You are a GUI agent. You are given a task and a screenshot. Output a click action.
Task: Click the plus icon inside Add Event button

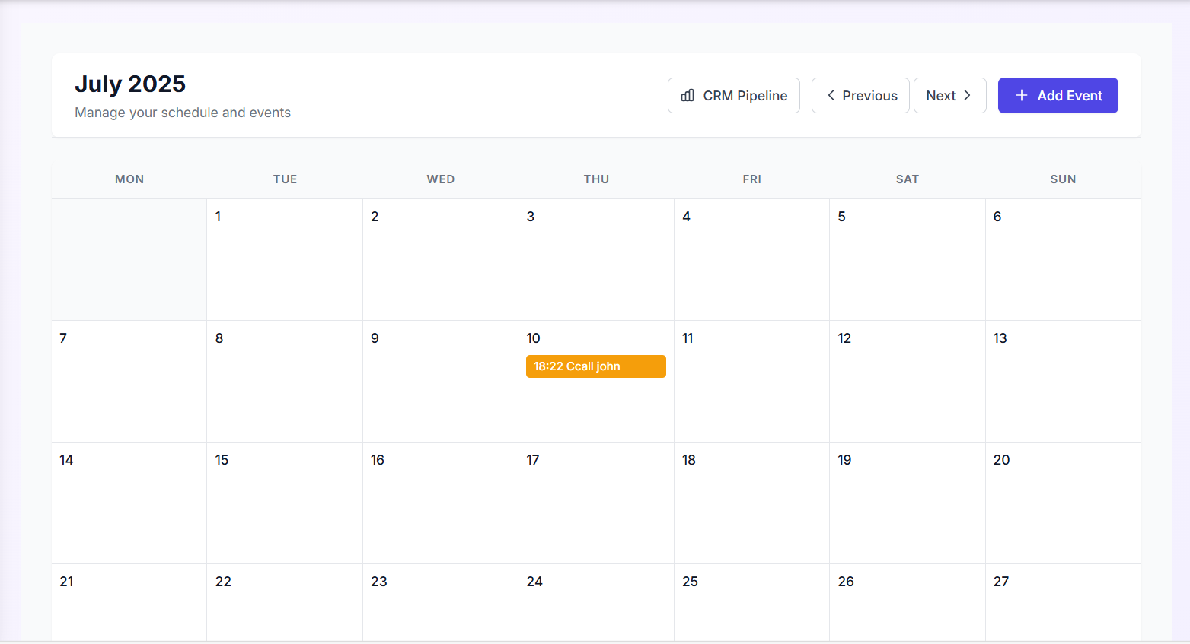tap(1021, 95)
